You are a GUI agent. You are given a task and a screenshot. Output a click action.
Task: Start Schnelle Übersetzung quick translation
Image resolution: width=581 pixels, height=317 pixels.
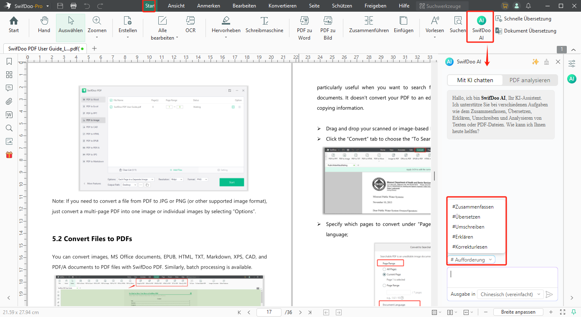click(x=523, y=19)
